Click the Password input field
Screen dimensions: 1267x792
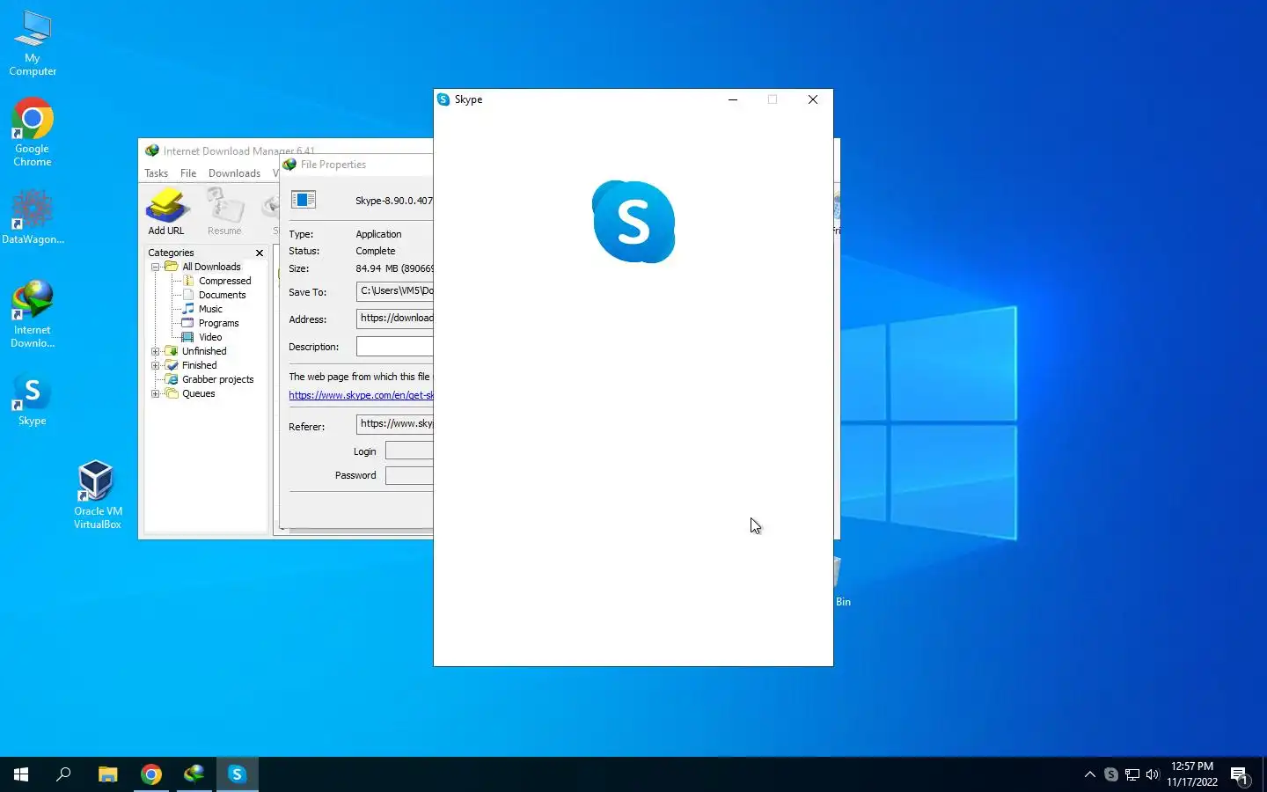[409, 475]
